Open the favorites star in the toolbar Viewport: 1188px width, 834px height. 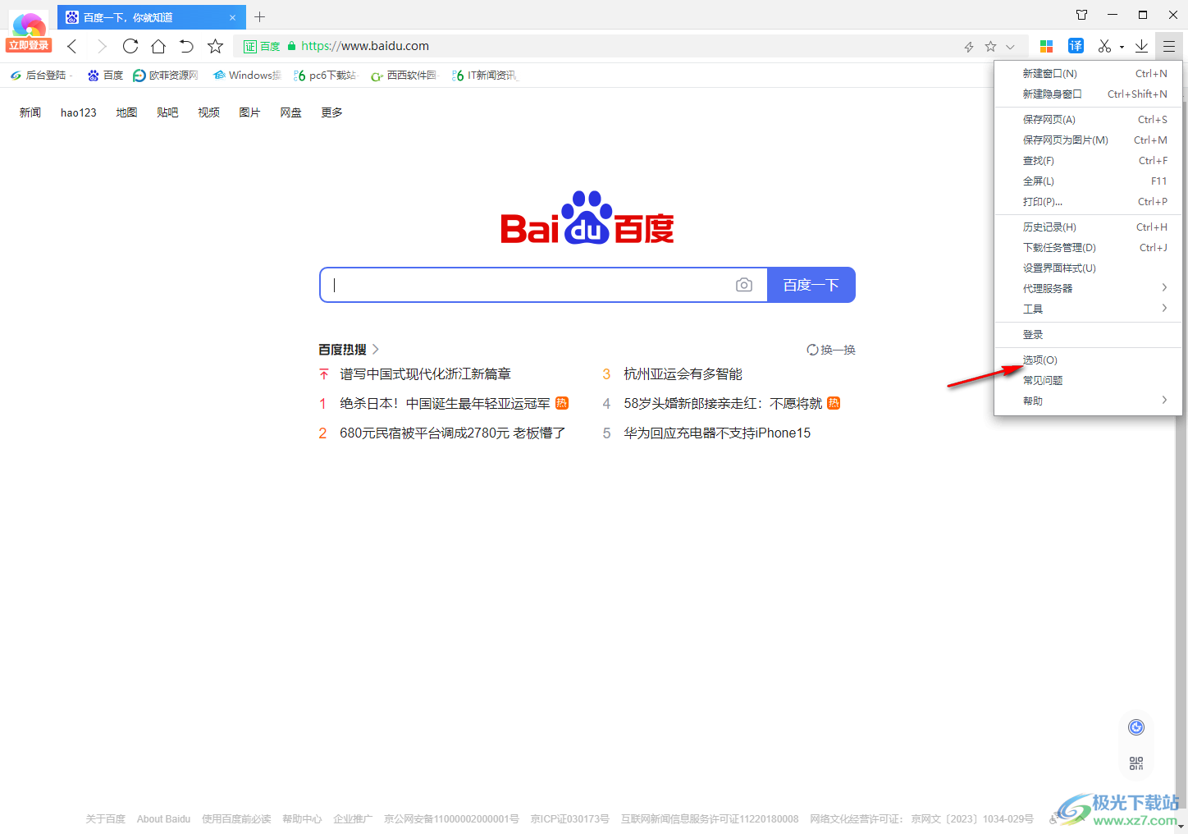[215, 46]
